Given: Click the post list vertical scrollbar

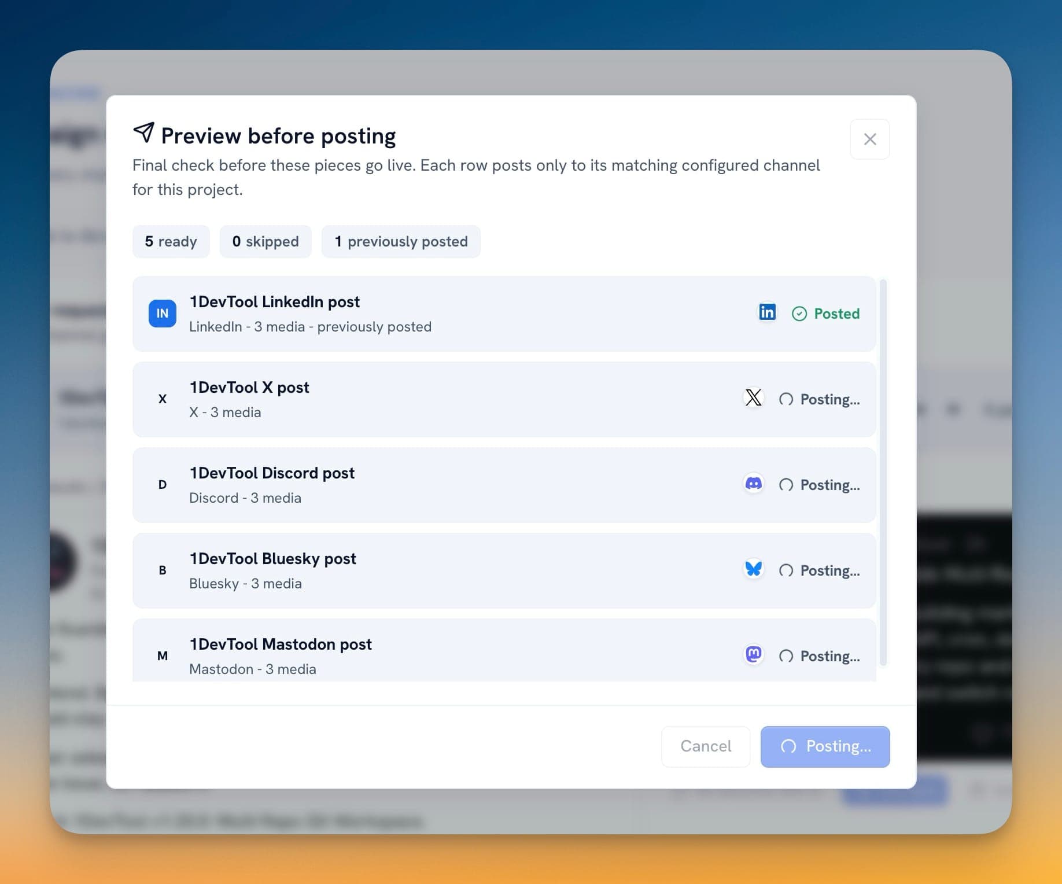Looking at the screenshot, I should (x=883, y=472).
